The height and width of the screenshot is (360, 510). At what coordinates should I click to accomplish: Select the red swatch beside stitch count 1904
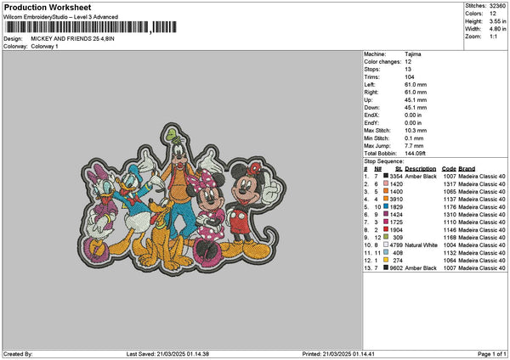(x=386, y=229)
